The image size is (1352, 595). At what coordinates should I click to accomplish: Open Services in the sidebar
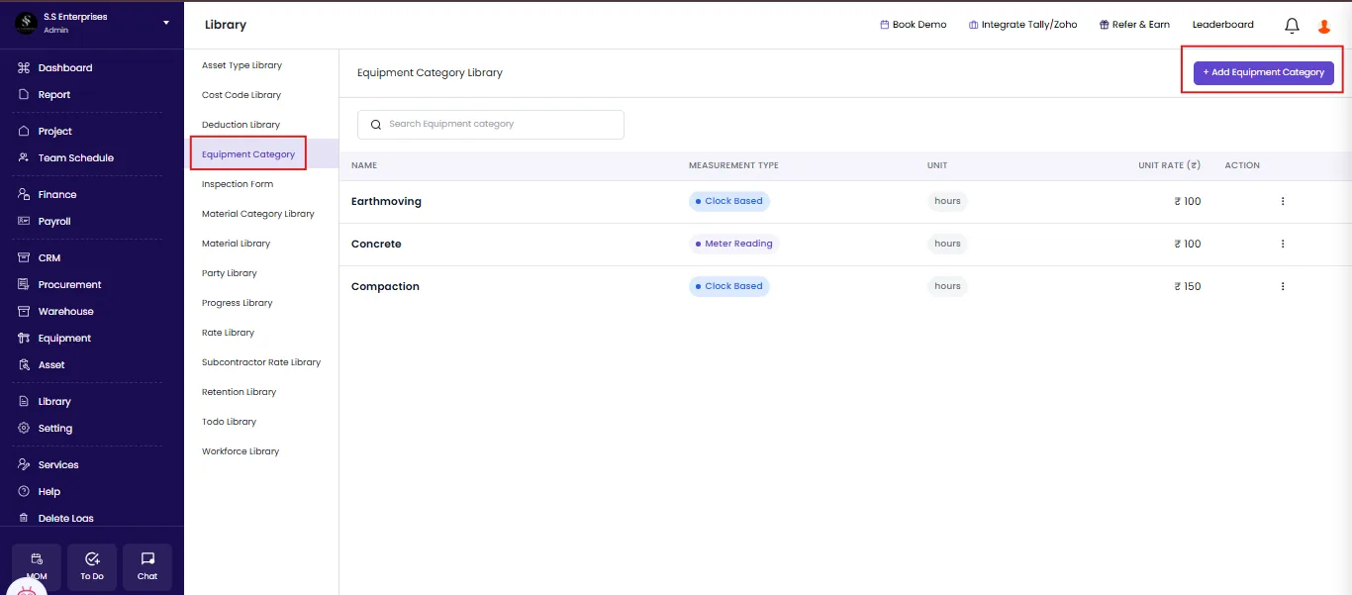click(58, 465)
